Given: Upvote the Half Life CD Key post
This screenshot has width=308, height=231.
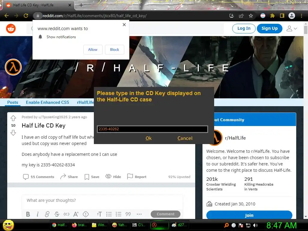Looking at the screenshot, I should (x=13, y=118).
